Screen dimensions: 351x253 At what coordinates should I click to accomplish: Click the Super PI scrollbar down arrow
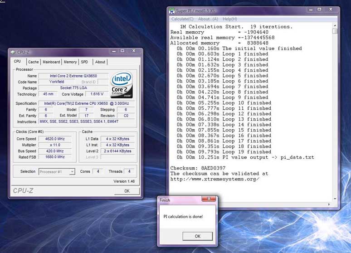click(x=335, y=199)
